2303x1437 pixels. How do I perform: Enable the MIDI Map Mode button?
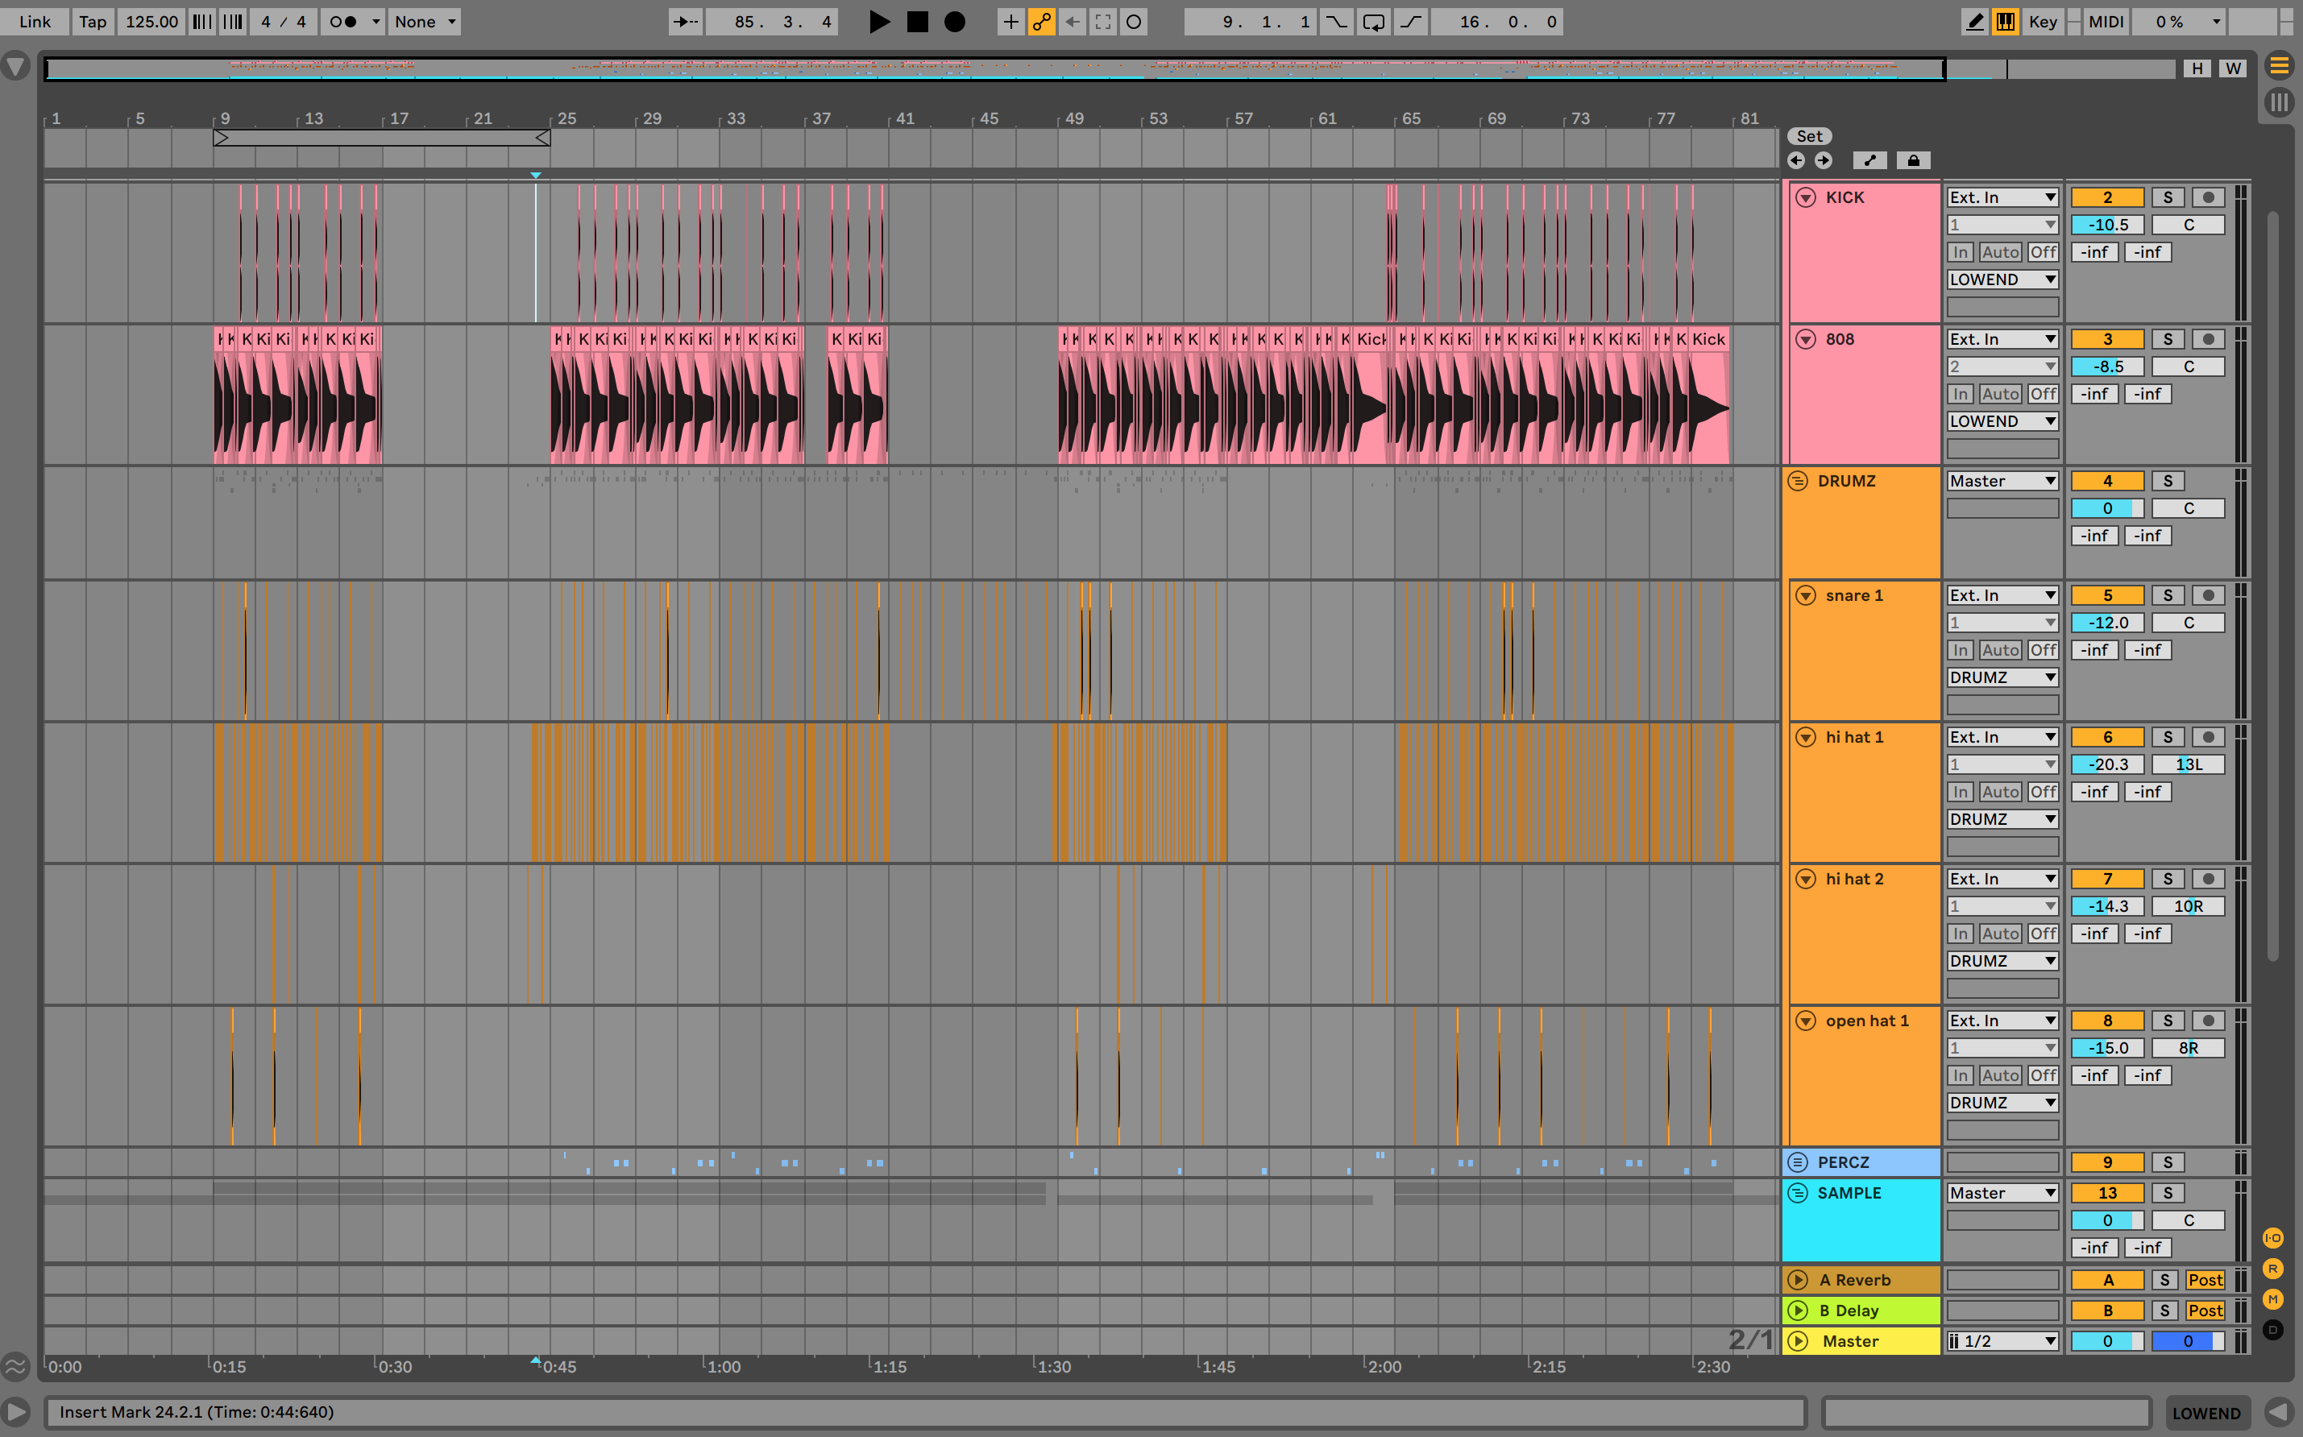click(x=2106, y=22)
